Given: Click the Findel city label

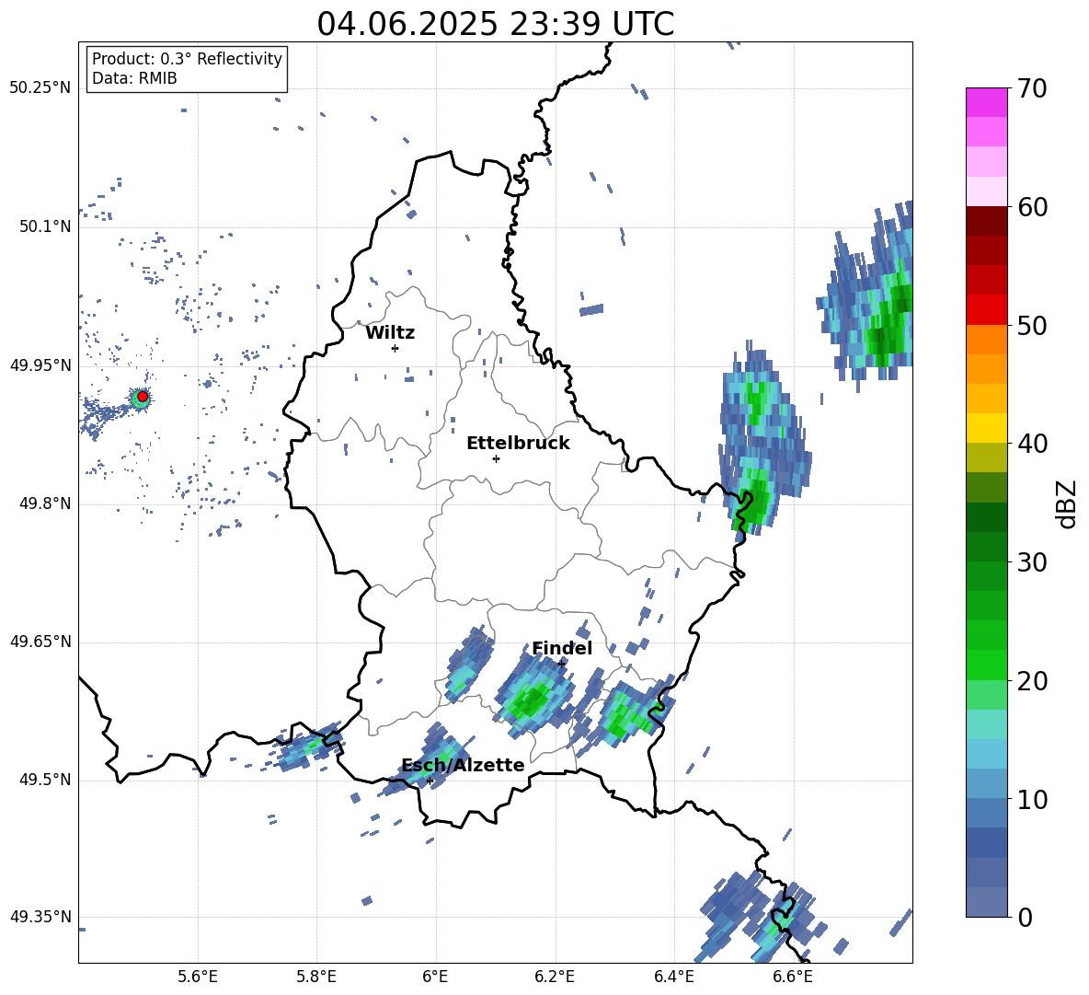Looking at the screenshot, I should (x=562, y=648).
